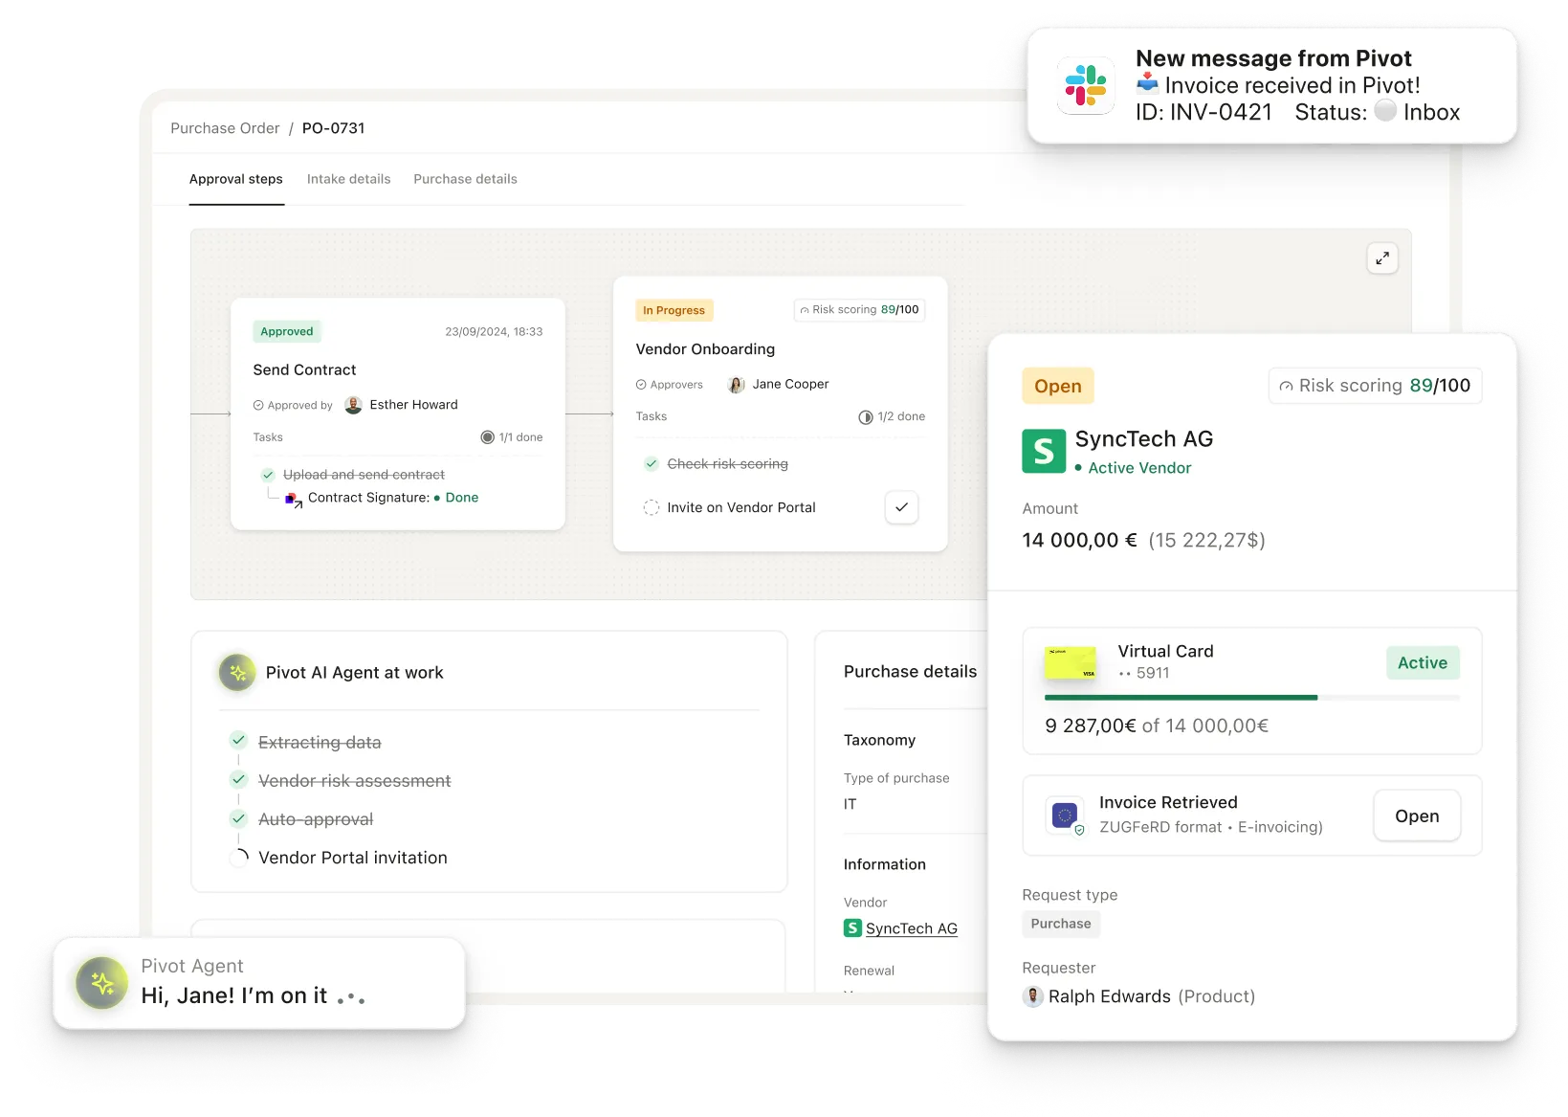Click the Slack logo in the notification
The height and width of the screenshot is (1117, 1568).
point(1085,85)
